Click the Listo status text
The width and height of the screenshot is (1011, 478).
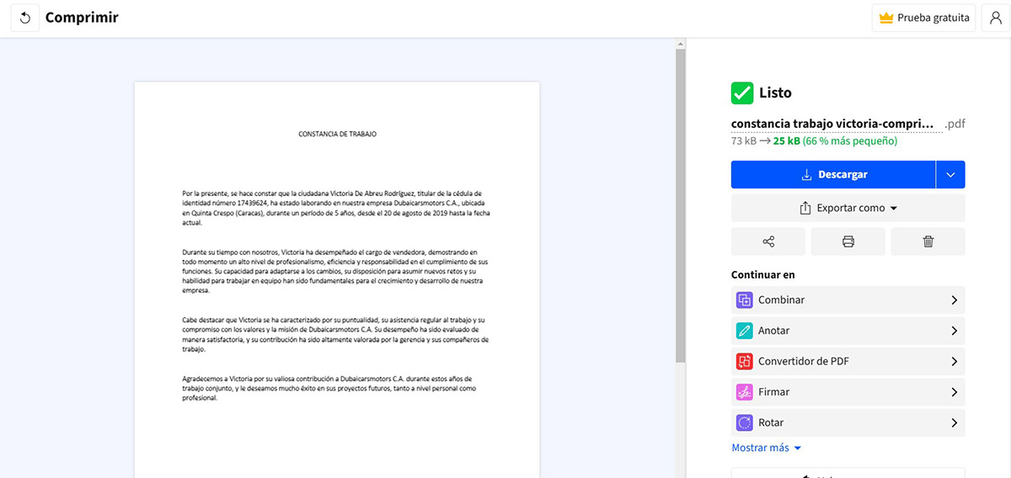coord(775,93)
